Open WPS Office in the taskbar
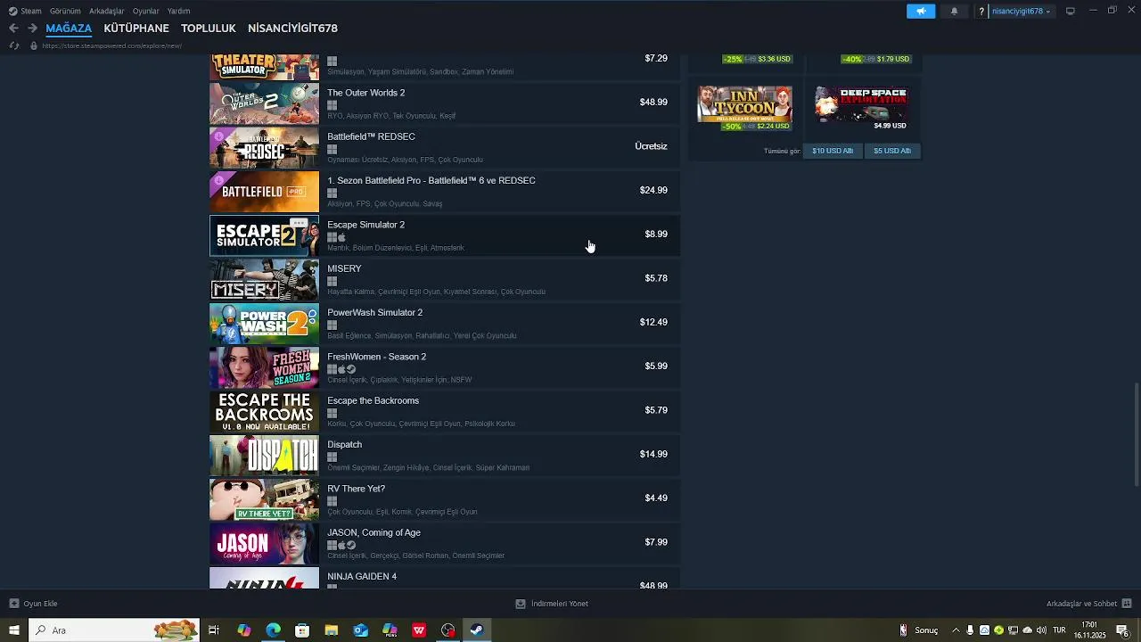Viewport: 1141px width, 642px height. [x=419, y=630]
